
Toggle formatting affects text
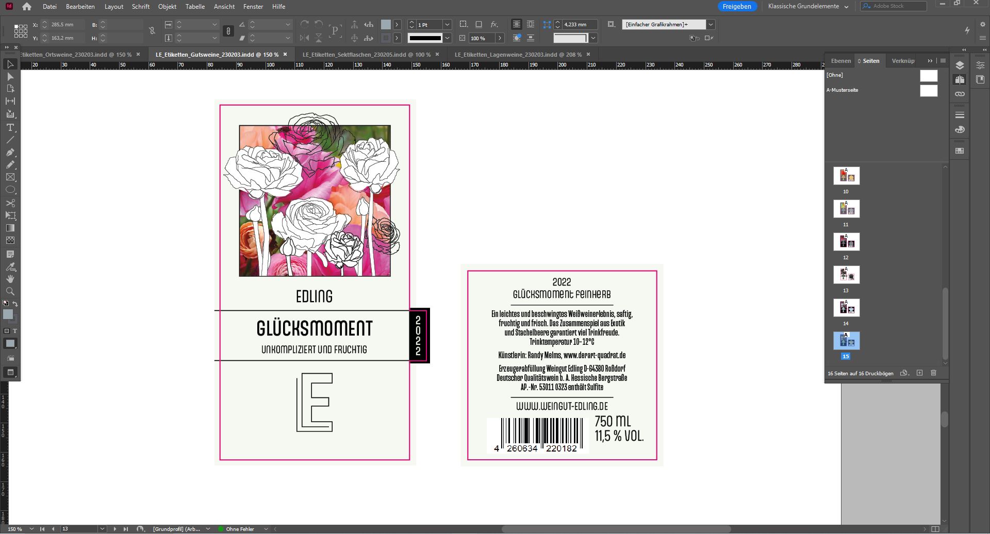pos(15,331)
